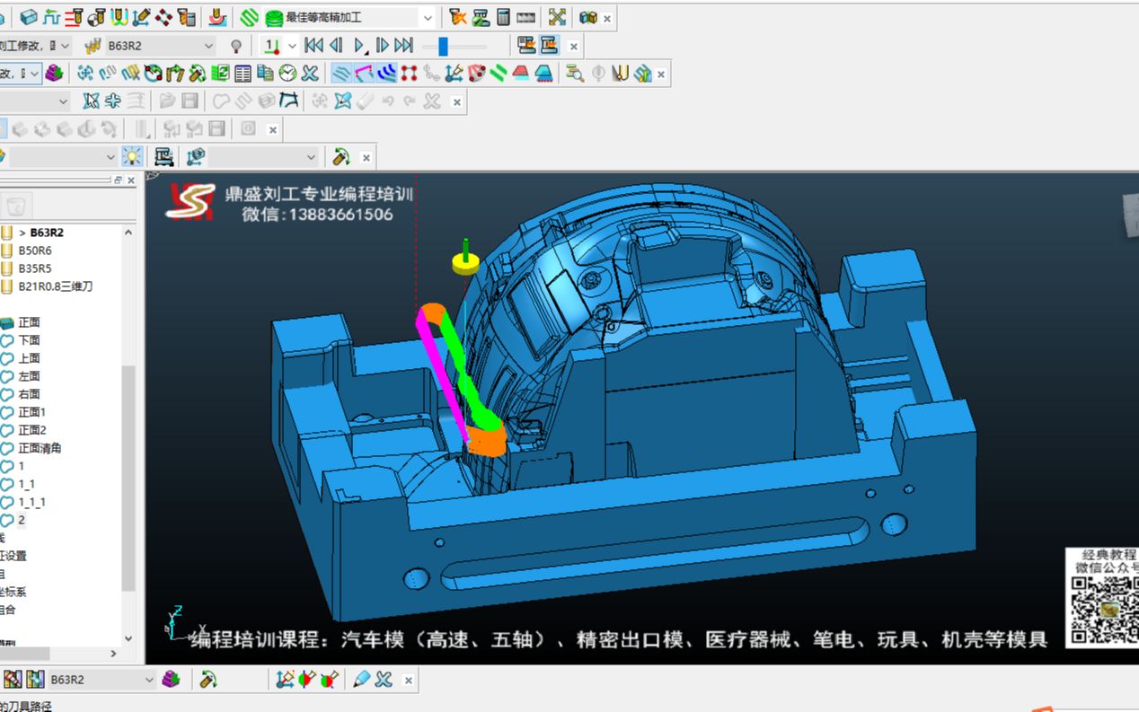
Task: Click the toolpath table list icon
Action: click(243, 74)
